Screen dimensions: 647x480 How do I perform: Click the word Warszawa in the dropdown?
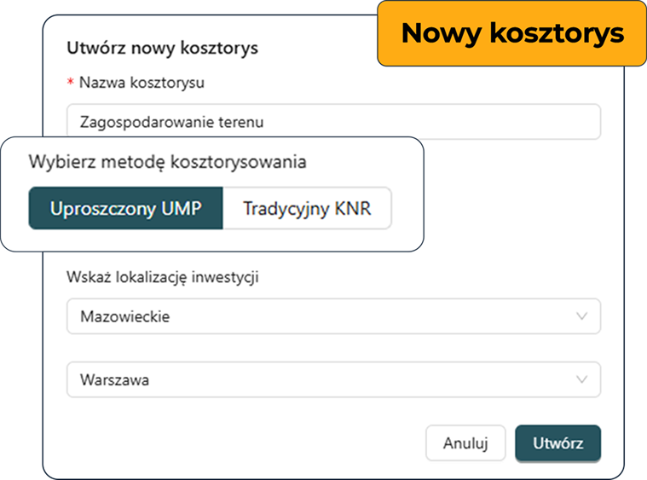(x=114, y=380)
